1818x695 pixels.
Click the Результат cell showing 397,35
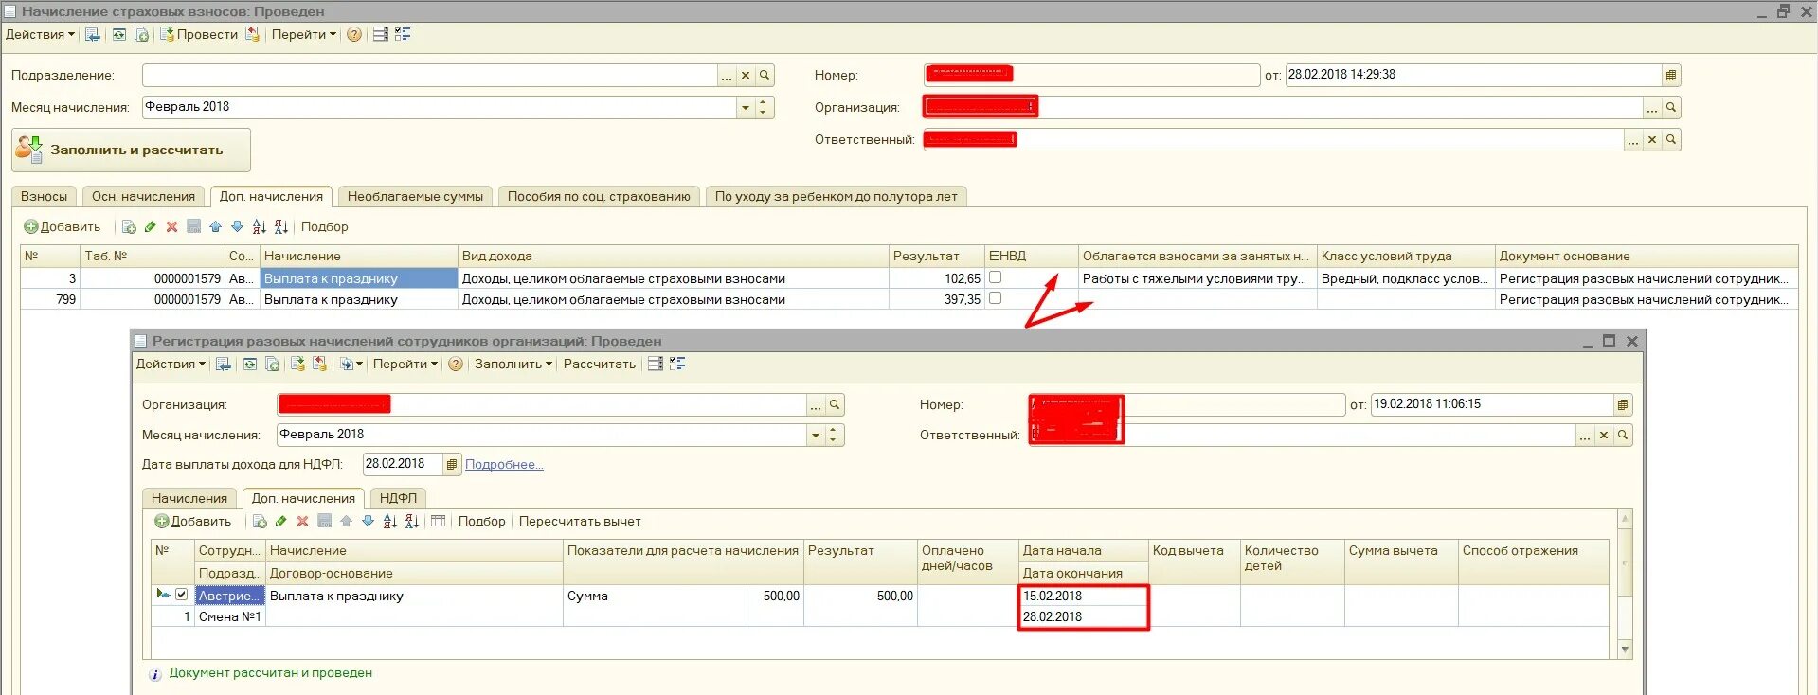click(x=936, y=299)
